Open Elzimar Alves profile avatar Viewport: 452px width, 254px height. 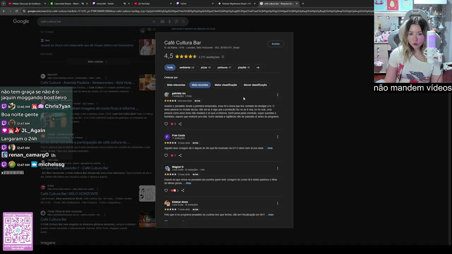coord(167,203)
